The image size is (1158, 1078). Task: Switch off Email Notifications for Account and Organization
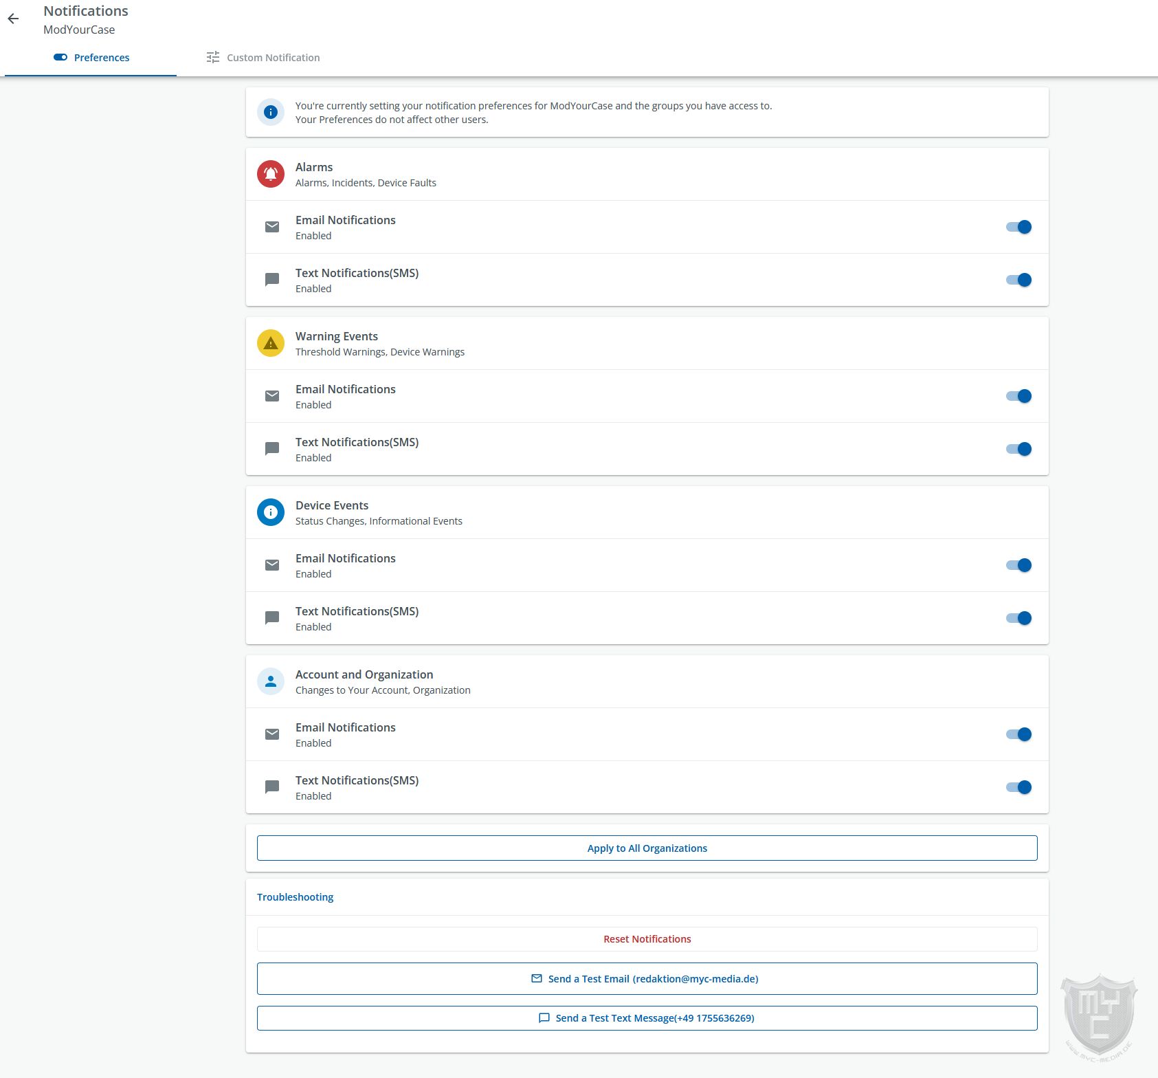tap(1018, 734)
